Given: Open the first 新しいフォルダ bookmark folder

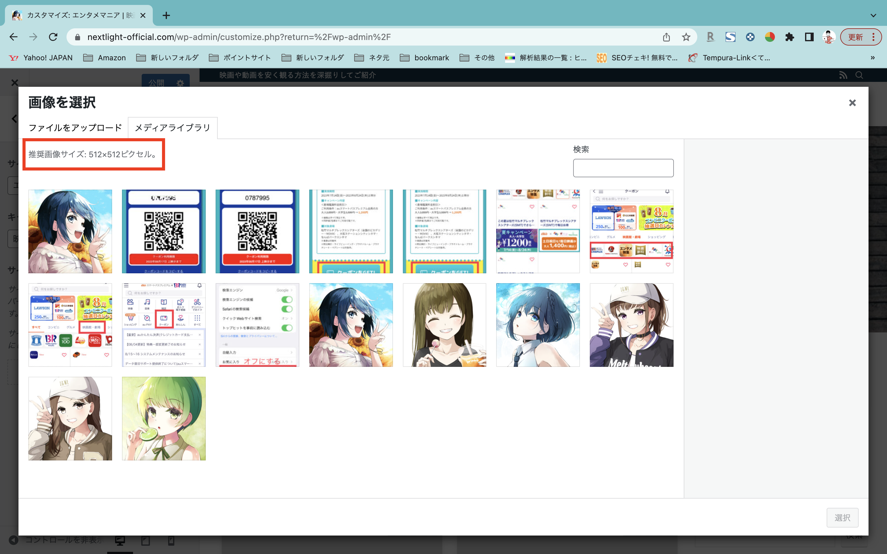Looking at the screenshot, I should point(167,58).
